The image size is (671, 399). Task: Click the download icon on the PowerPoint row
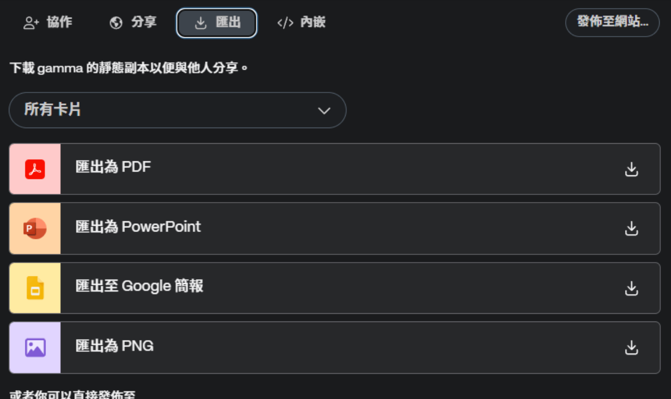pyautogui.click(x=631, y=228)
